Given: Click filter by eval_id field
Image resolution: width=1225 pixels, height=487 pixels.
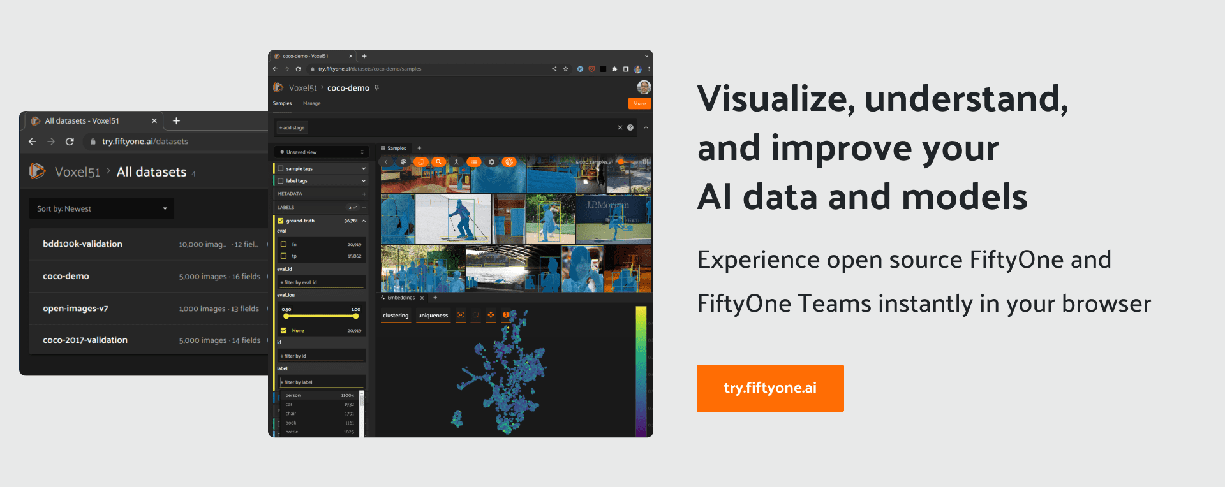Looking at the screenshot, I should coord(323,282).
